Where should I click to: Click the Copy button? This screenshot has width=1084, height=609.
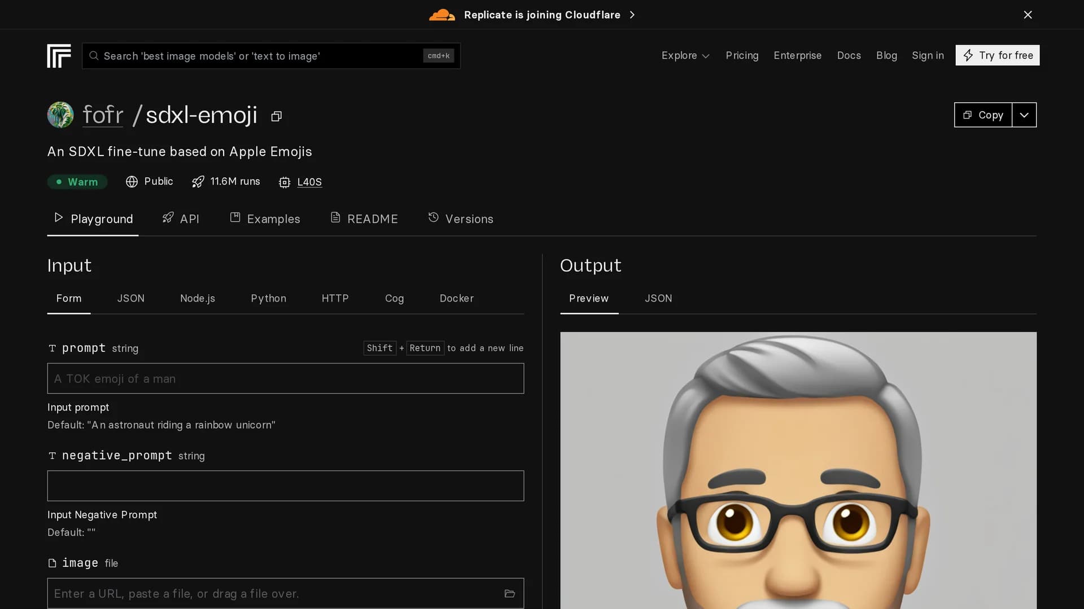click(x=983, y=114)
